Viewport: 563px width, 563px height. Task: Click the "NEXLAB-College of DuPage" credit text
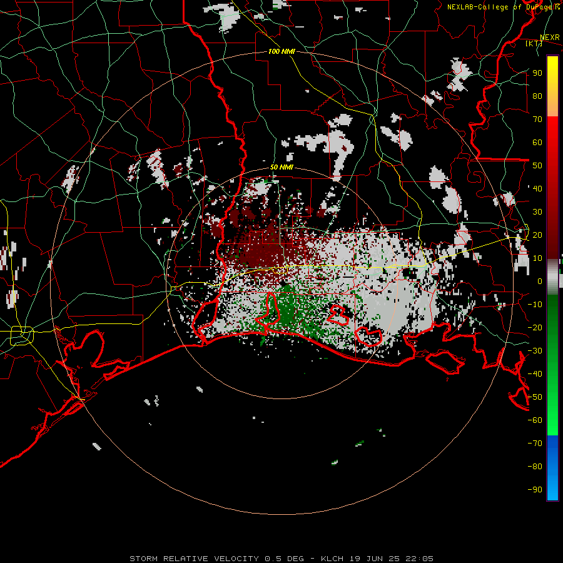pos(500,7)
